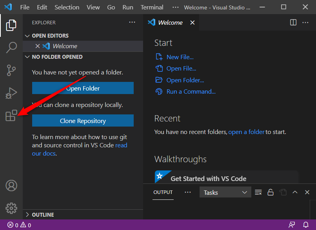This screenshot has width=316, height=230.
Task: Switch to the Output panel tab
Action: (x=163, y=192)
